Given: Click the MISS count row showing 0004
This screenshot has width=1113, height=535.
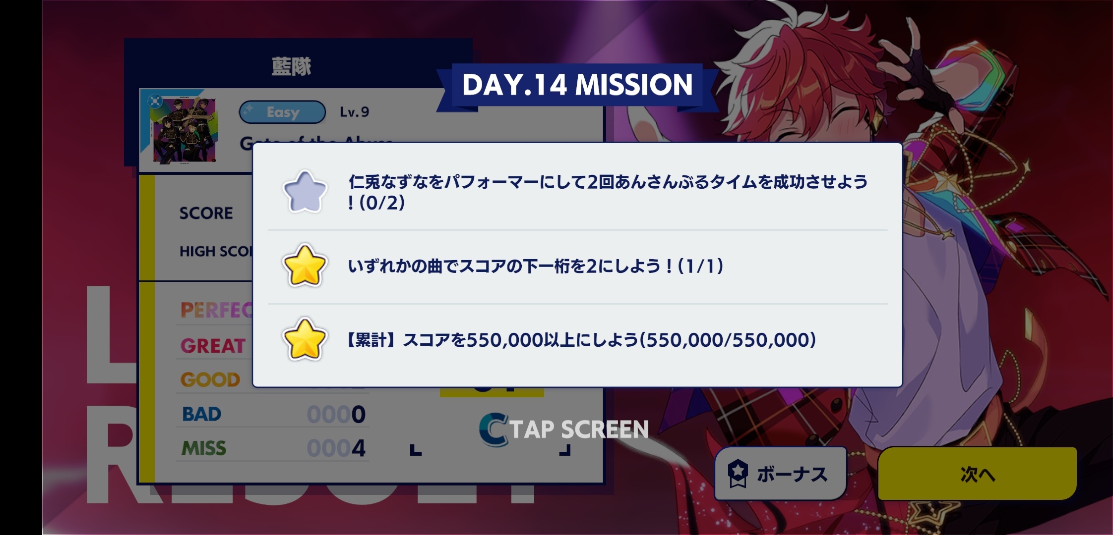Looking at the screenshot, I should point(273,448).
